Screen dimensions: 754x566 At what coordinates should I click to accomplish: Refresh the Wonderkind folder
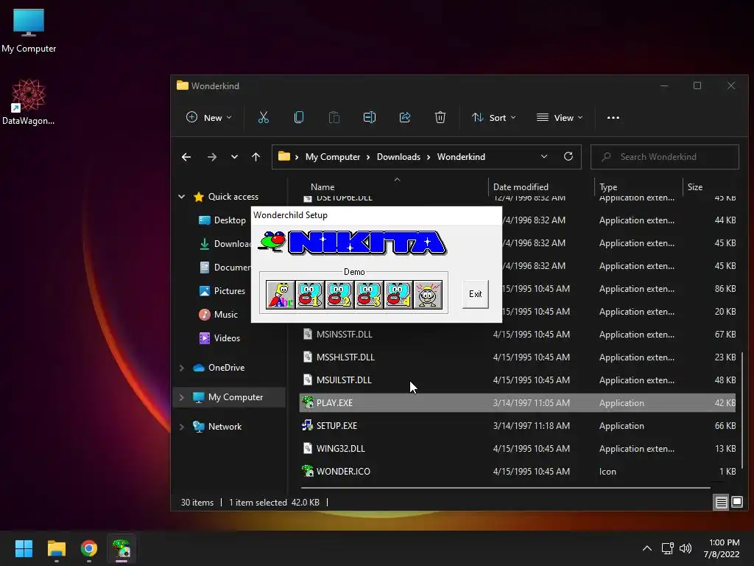click(568, 157)
